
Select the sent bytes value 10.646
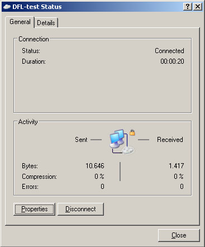click(x=95, y=166)
